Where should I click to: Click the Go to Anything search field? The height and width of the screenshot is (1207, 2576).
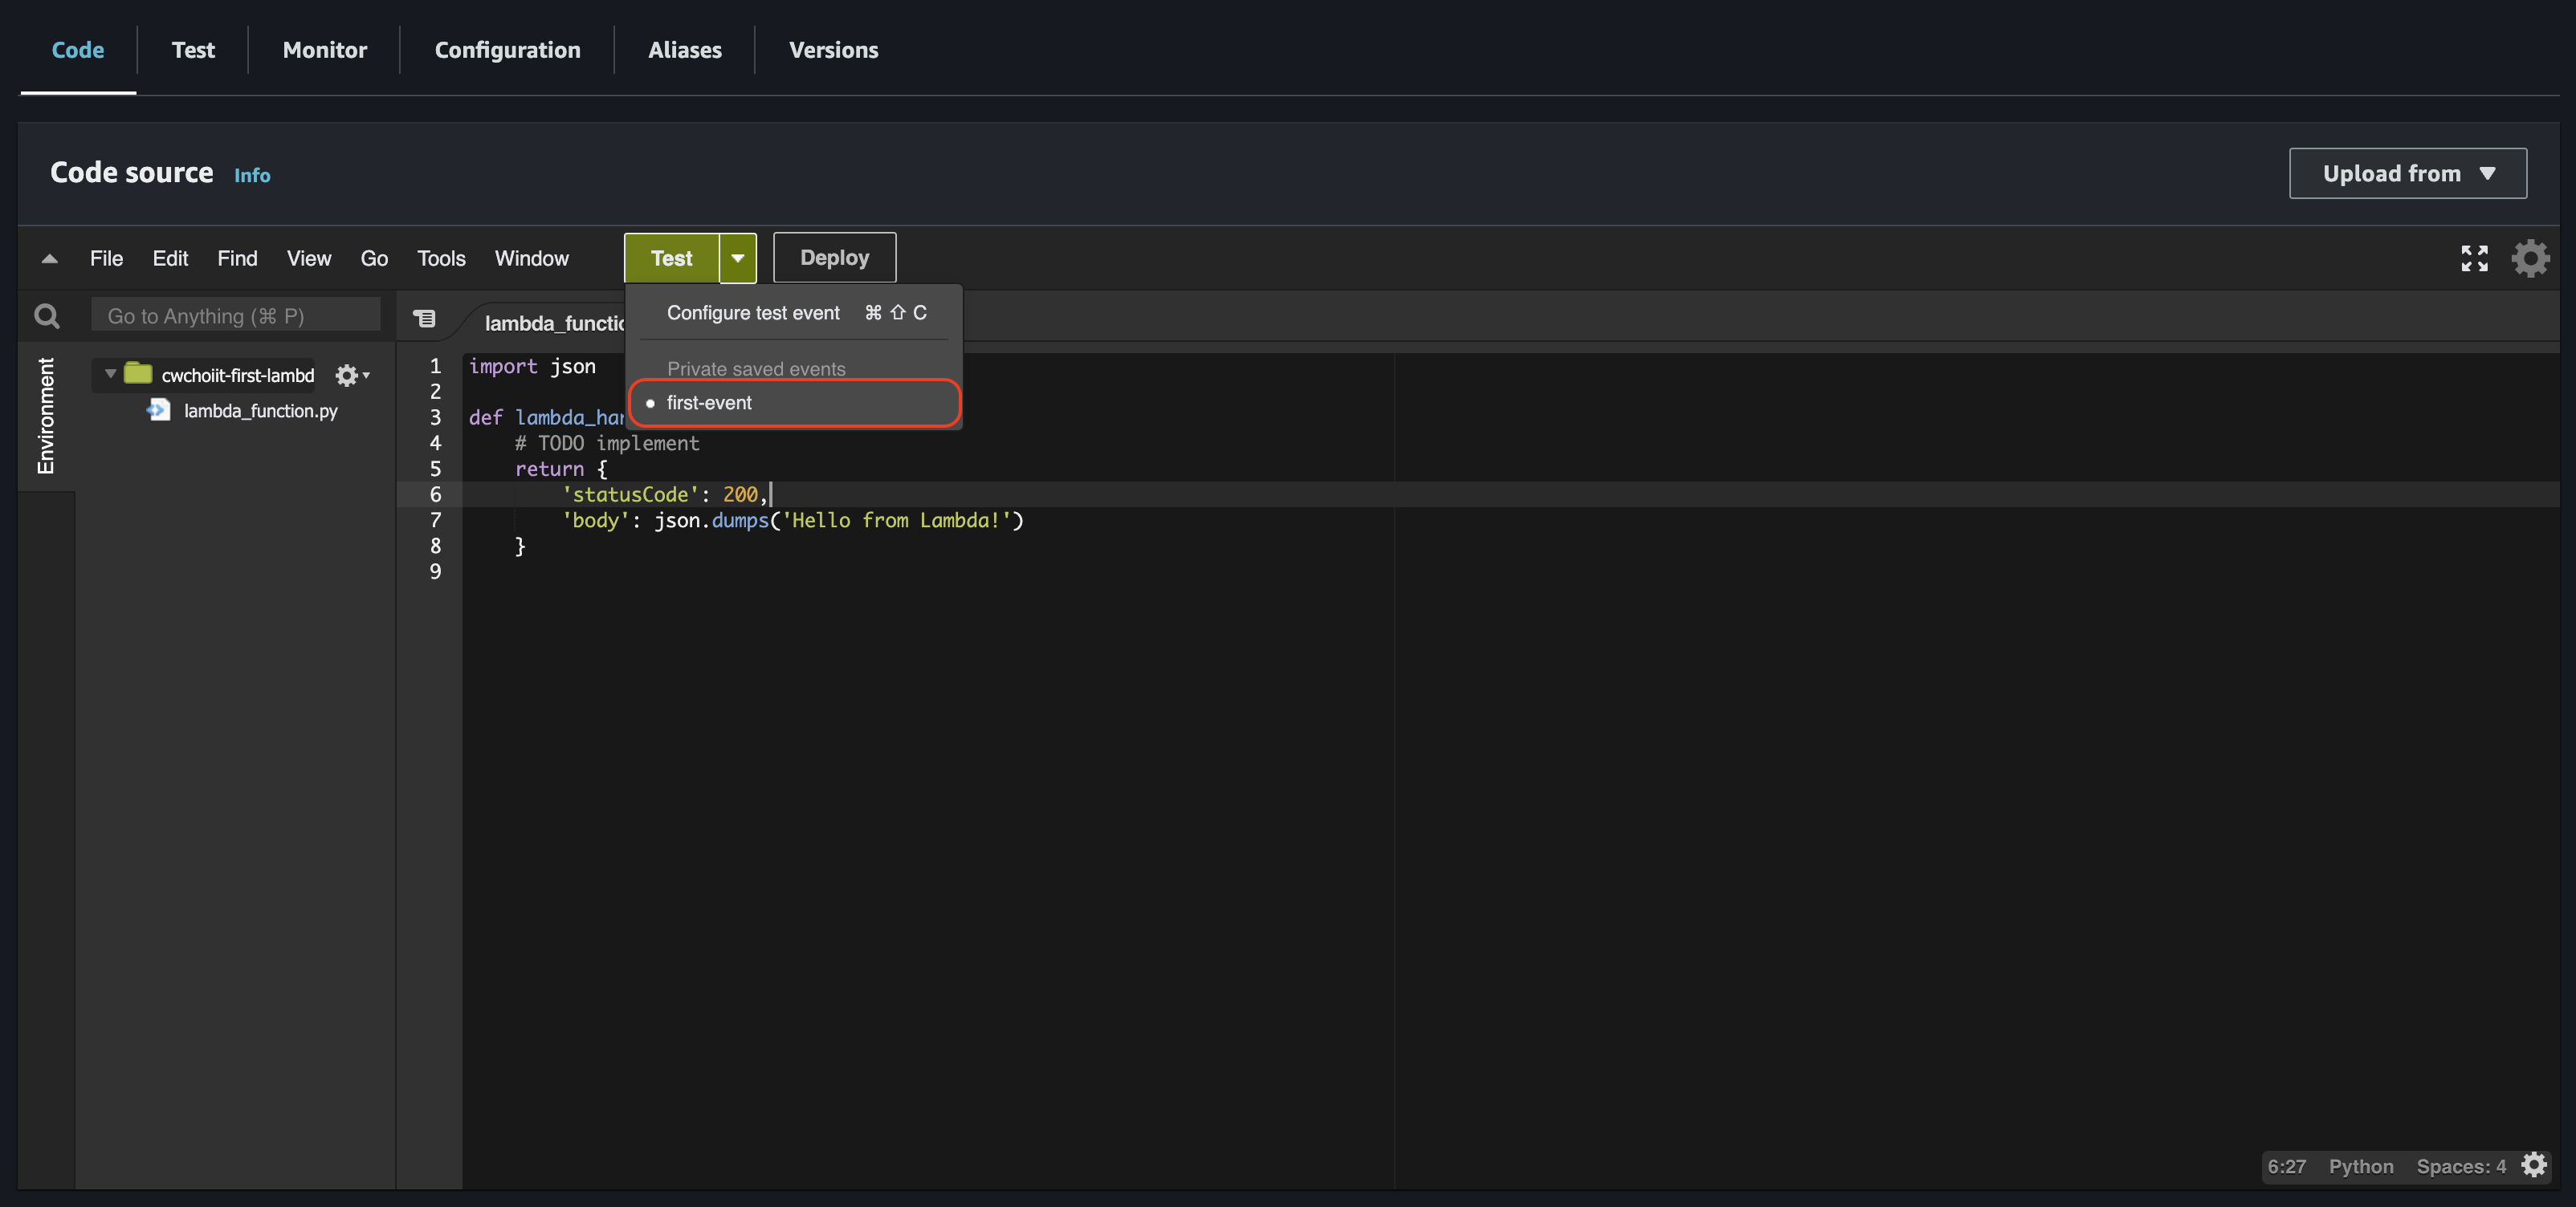coord(236,315)
